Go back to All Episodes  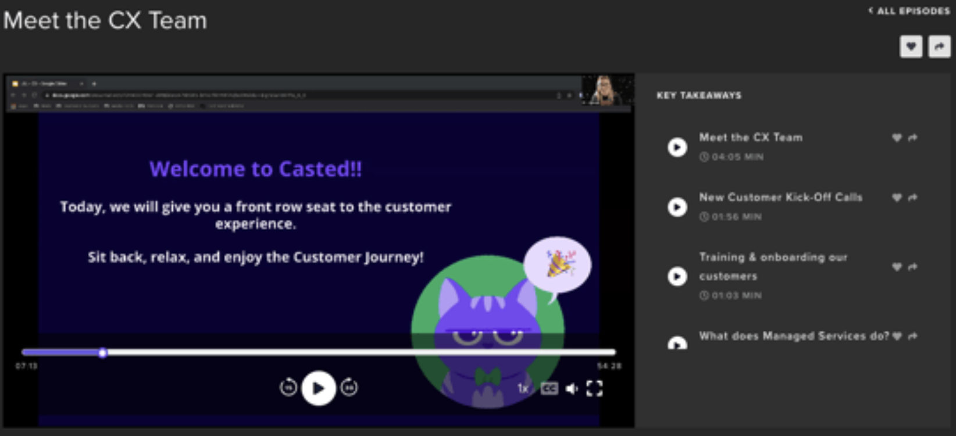[909, 10]
